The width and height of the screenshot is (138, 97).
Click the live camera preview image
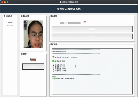33,34
